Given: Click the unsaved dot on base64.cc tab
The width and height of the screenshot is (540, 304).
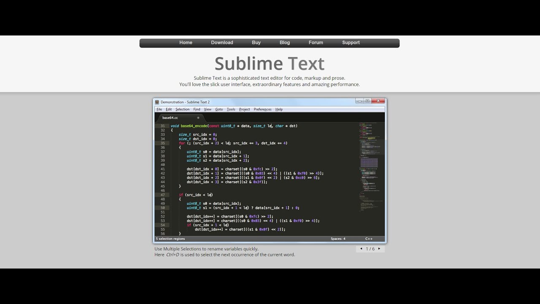Looking at the screenshot, I should pyautogui.click(x=198, y=118).
